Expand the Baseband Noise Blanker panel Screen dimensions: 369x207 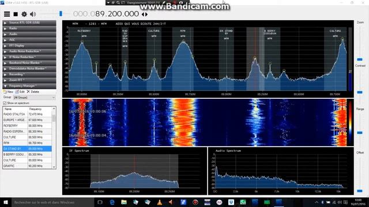pyautogui.click(x=29, y=63)
